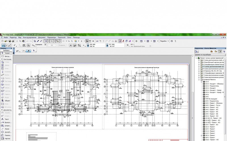Select the Find and Select icon
227x141 pixels.
click(x=35, y=41)
